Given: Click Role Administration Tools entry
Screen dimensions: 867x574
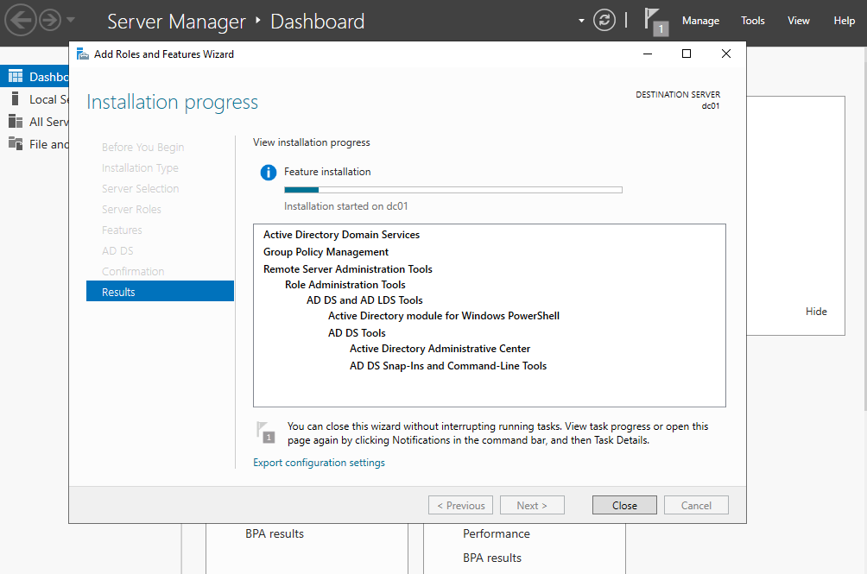Looking at the screenshot, I should [x=345, y=285].
